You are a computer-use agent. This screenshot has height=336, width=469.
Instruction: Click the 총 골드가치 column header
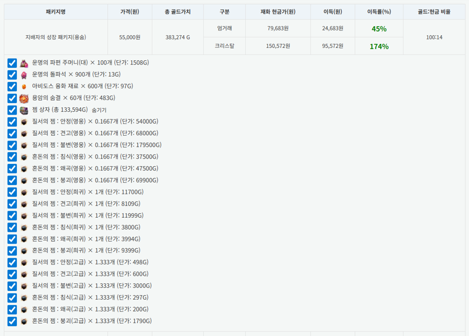178,12
